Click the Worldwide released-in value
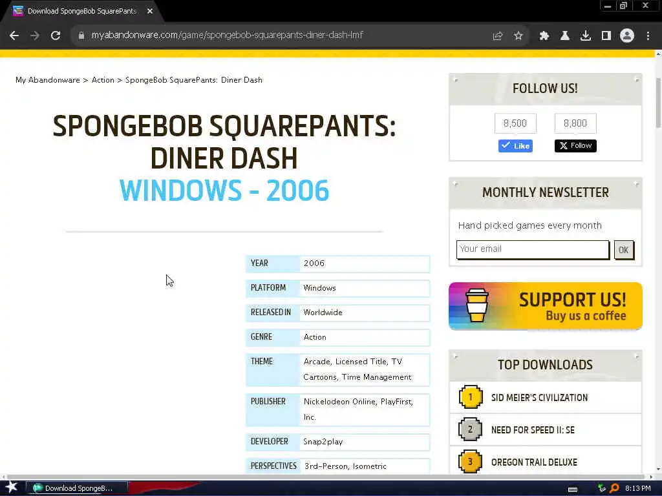This screenshot has height=496, width=662. [x=323, y=313]
